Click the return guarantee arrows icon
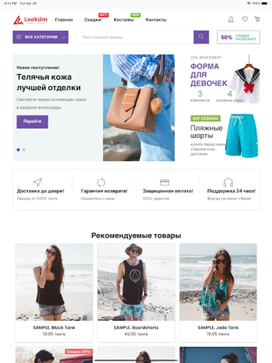The width and height of the screenshot is (272, 363). pyautogui.click(x=101, y=182)
